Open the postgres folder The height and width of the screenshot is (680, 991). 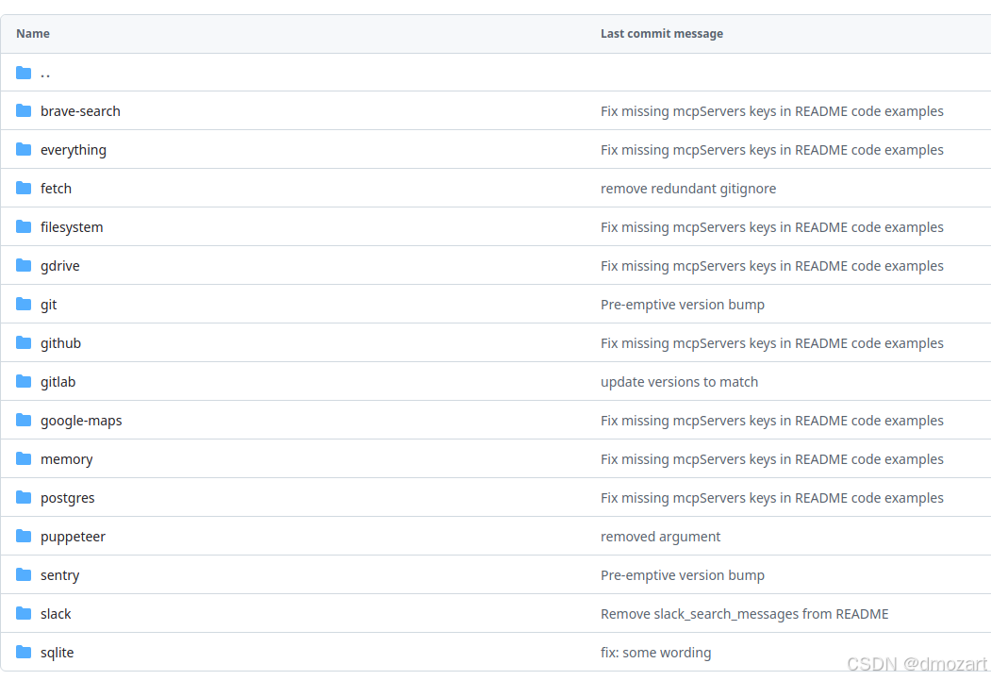tap(68, 499)
